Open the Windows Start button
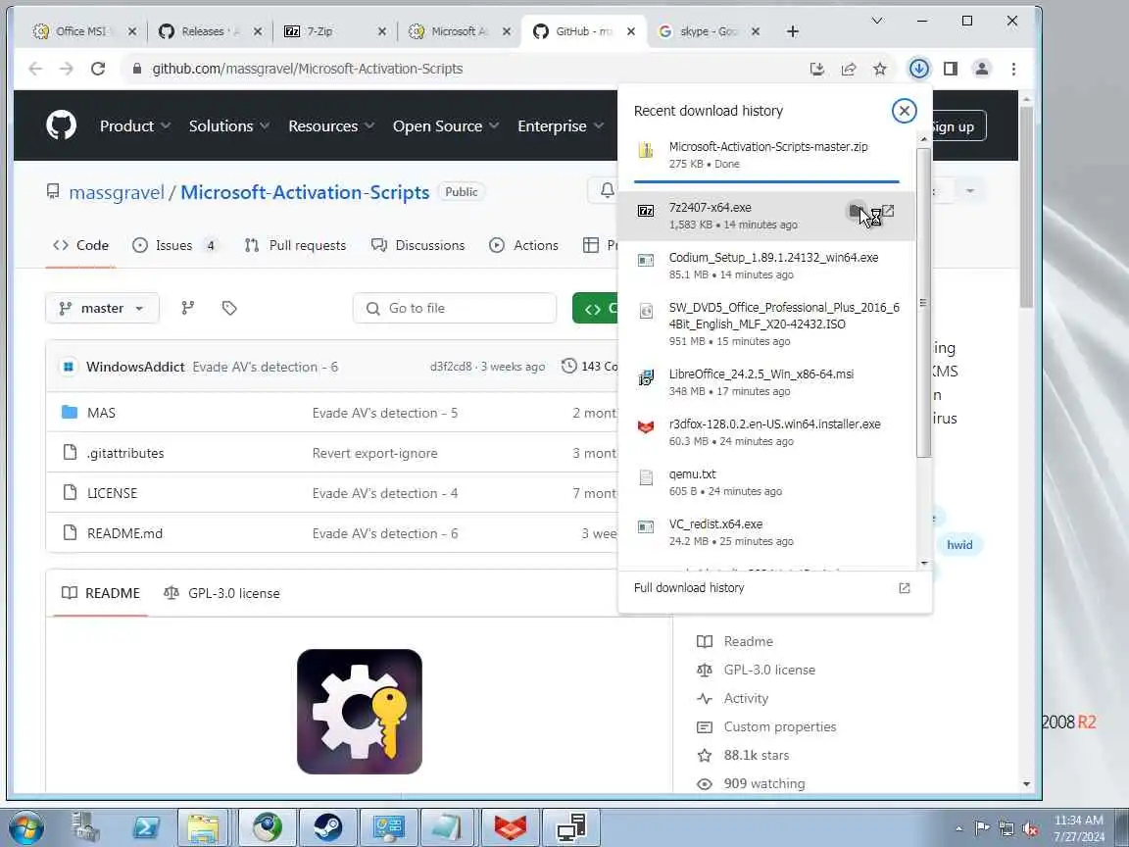This screenshot has width=1129, height=847. 25,827
